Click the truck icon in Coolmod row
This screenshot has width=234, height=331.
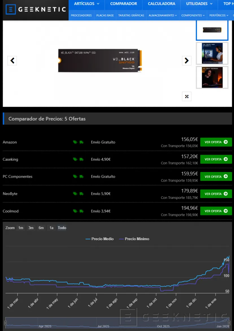(82, 211)
